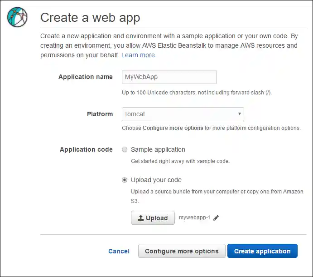313x277 pixels.
Task: Click the pencil icon next to mywebapp-1
Action: click(x=216, y=218)
